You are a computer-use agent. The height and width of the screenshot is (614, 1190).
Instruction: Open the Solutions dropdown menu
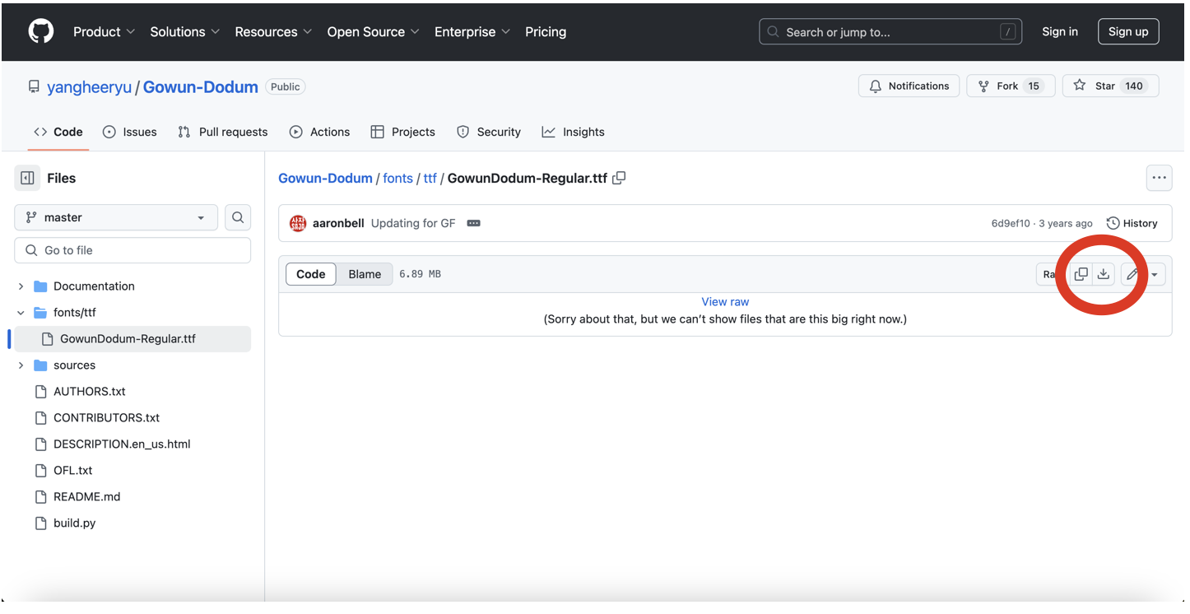185,32
